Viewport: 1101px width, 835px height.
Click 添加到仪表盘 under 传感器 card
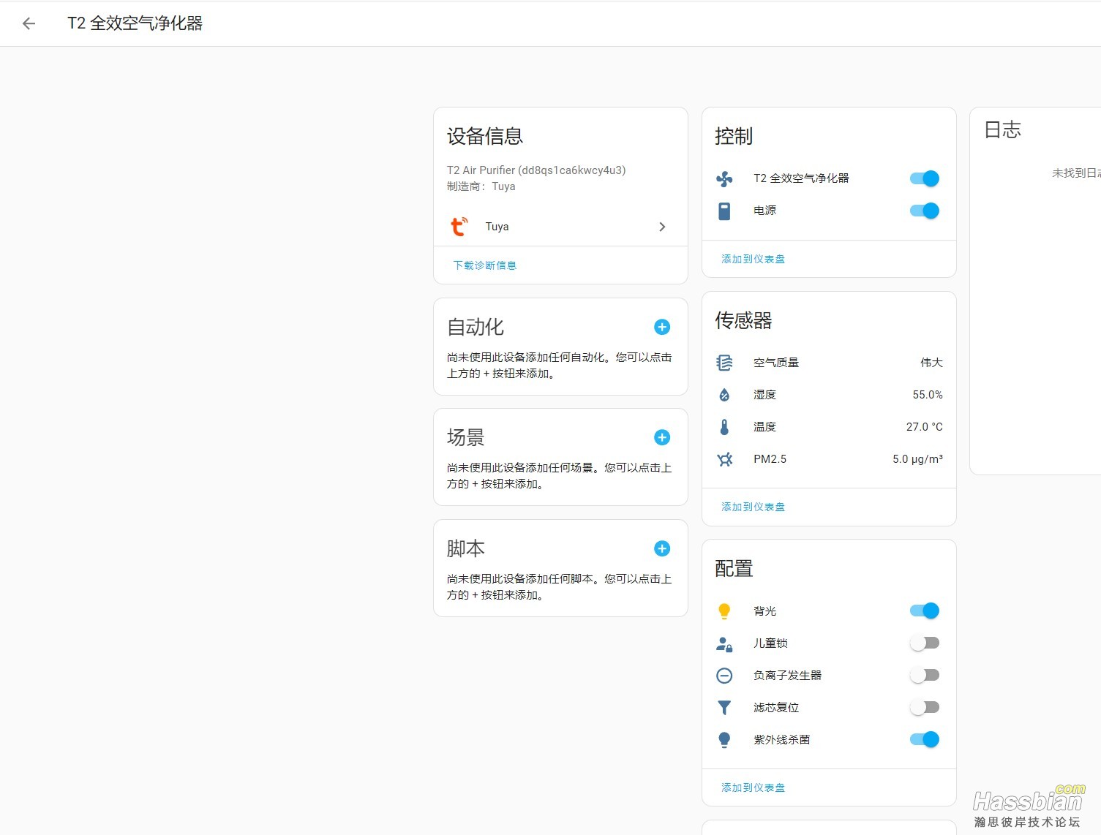(x=753, y=507)
